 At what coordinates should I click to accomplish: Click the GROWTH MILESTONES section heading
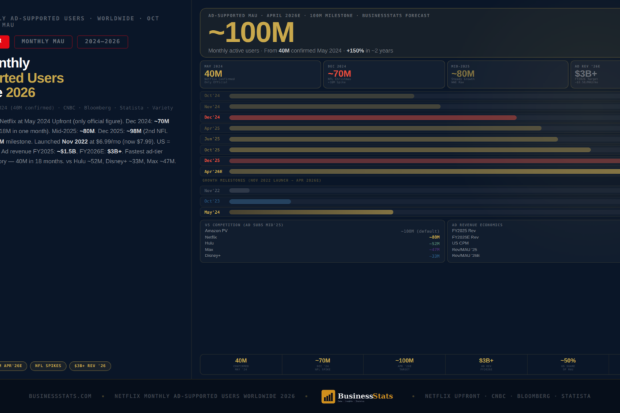(262, 181)
